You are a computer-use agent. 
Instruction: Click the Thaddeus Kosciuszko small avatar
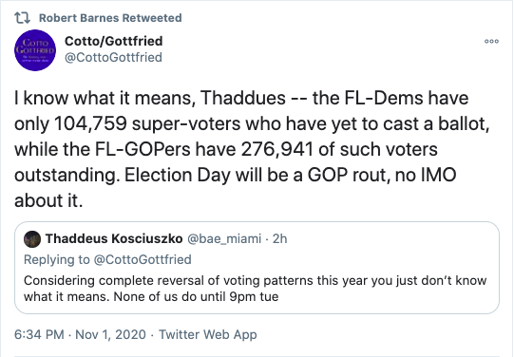32,238
